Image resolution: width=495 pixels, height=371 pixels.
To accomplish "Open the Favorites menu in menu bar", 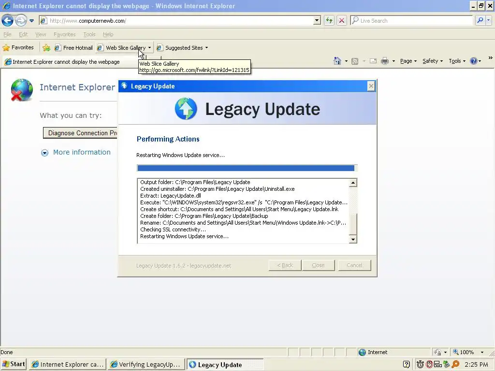I will [x=64, y=34].
